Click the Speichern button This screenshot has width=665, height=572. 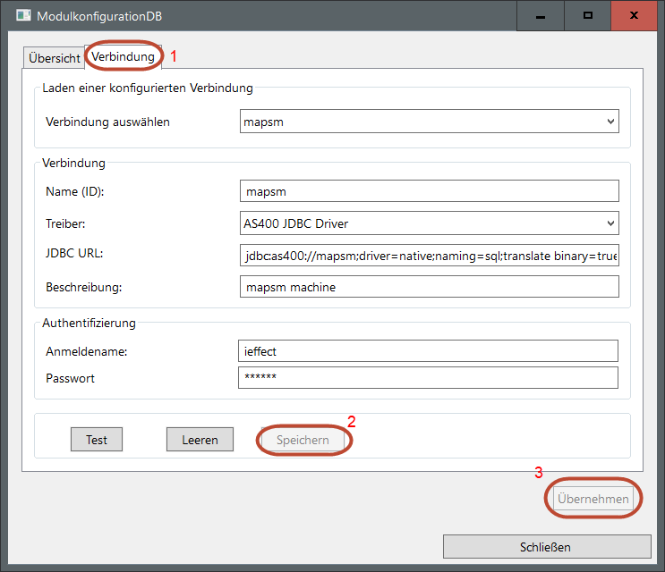303,440
